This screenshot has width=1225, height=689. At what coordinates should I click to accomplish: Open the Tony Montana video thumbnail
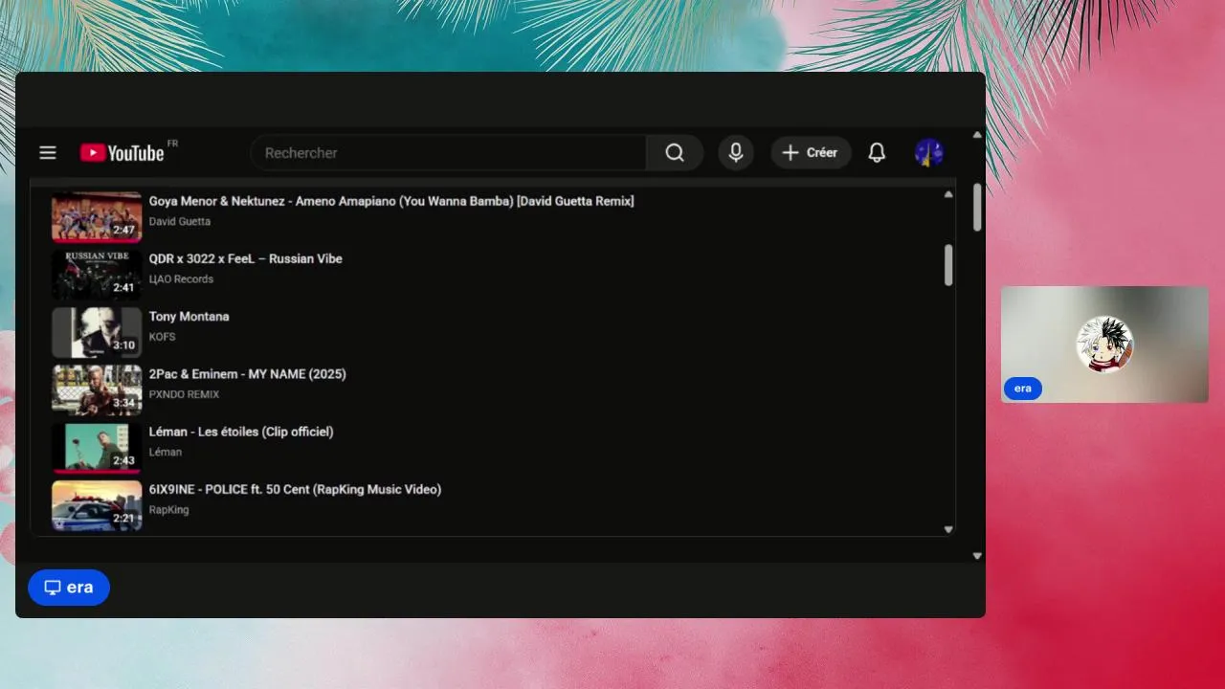pyautogui.click(x=97, y=332)
